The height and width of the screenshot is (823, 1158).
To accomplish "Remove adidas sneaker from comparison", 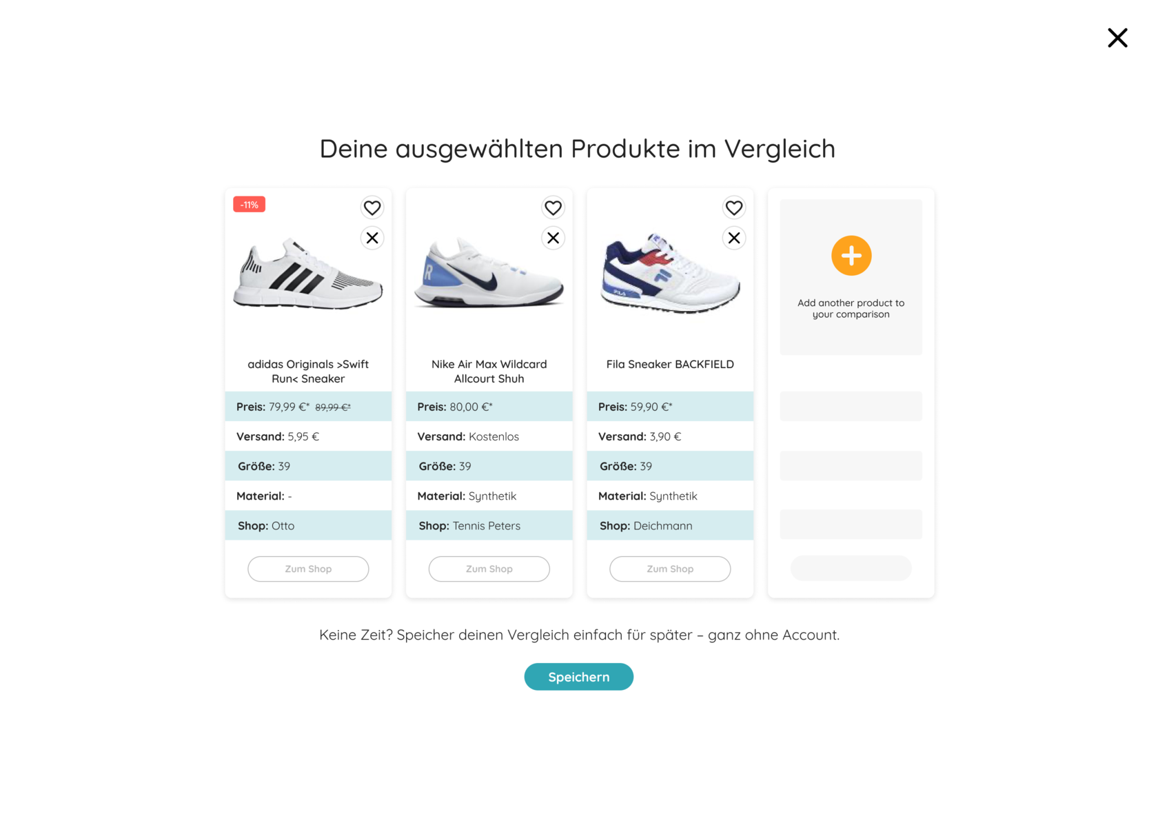I will tap(372, 238).
